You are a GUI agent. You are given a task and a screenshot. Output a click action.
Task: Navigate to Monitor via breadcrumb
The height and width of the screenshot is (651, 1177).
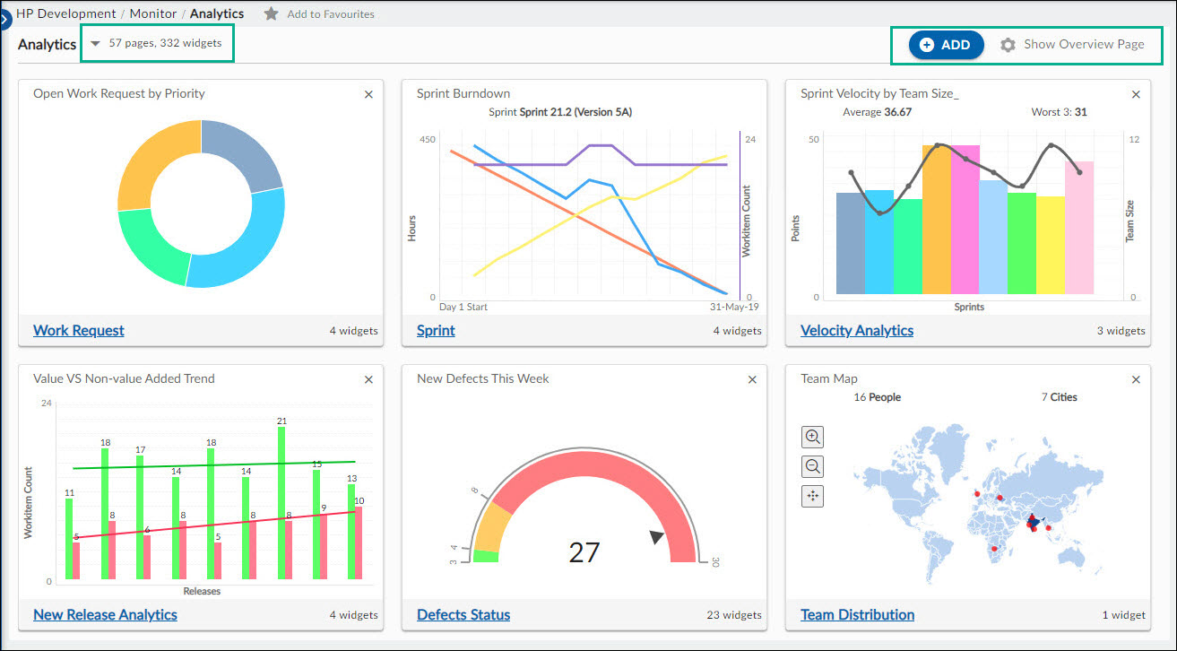[152, 13]
